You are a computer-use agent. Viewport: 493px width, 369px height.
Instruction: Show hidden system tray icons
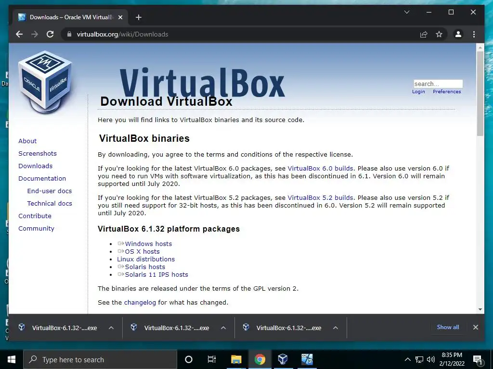point(407,359)
